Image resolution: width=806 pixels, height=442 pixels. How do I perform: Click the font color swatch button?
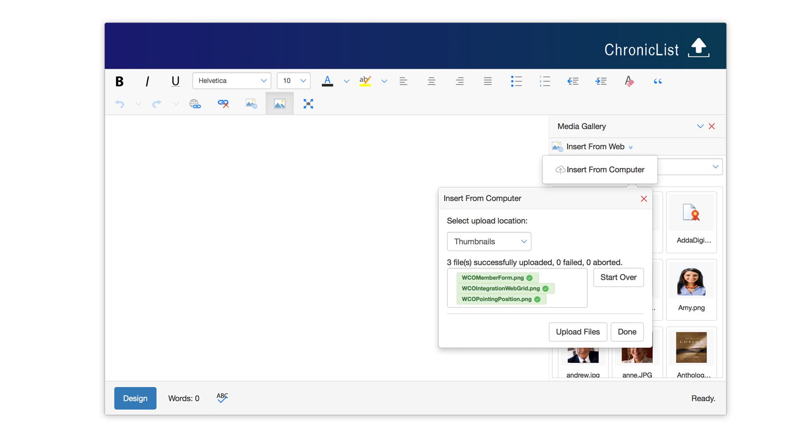coord(327,82)
